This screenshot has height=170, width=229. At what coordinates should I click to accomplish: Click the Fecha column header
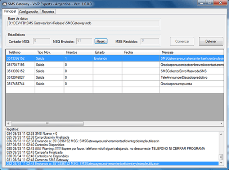(141, 52)
